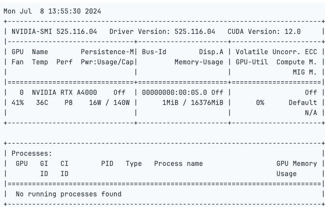Click the No running processes found text
The height and width of the screenshot is (207, 325).
68,194
